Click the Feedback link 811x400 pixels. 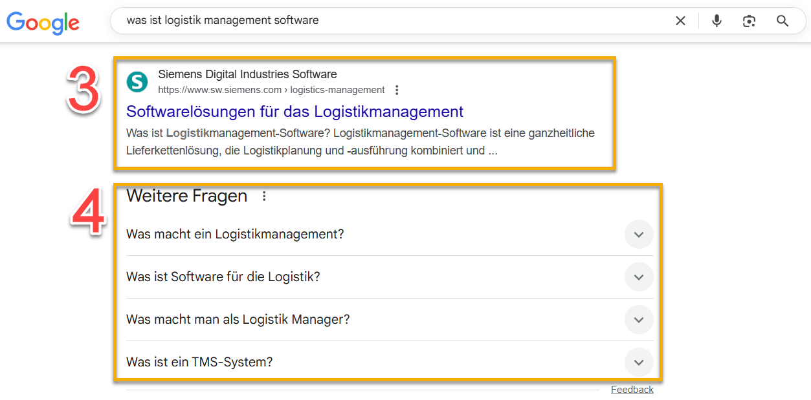click(x=632, y=390)
